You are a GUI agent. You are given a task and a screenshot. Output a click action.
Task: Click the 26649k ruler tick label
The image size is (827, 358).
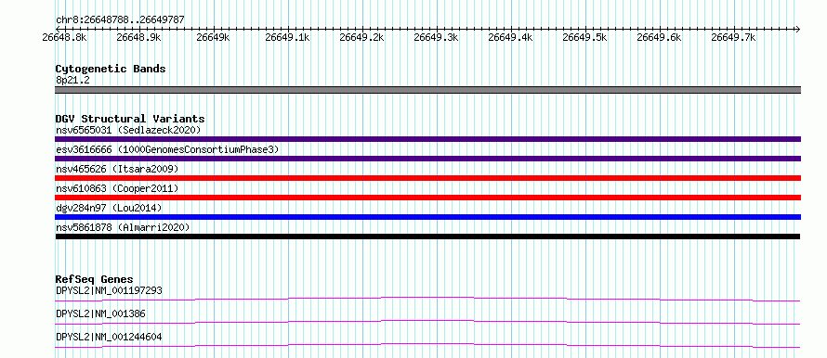(x=213, y=37)
